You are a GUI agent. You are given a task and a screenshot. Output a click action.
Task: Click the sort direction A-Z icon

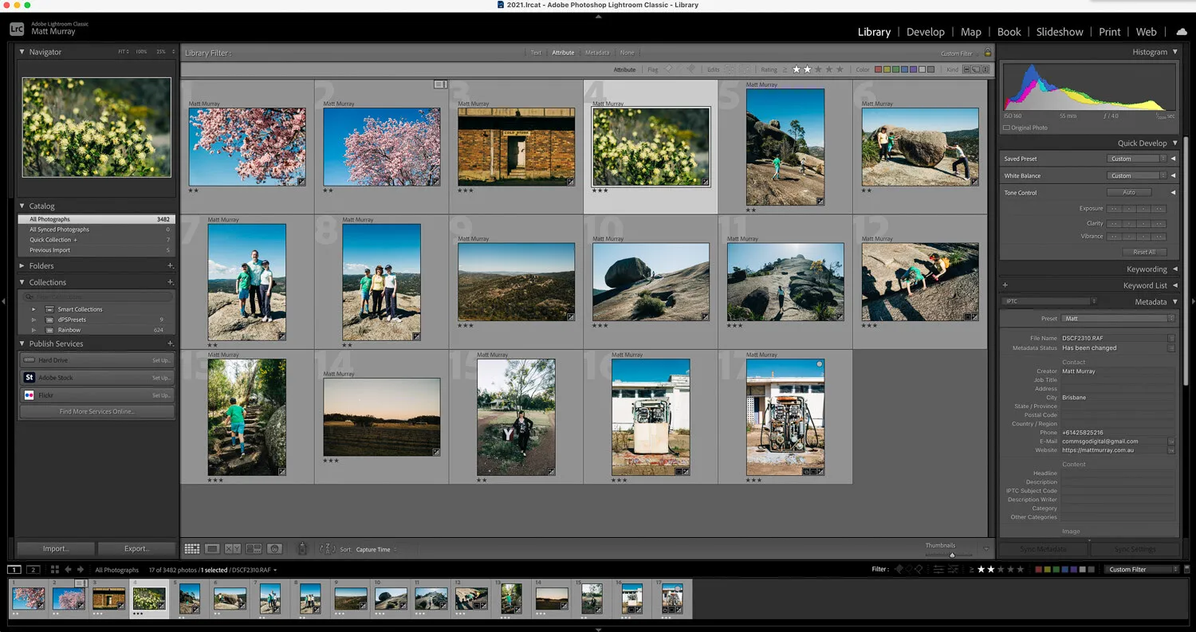coord(328,549)
